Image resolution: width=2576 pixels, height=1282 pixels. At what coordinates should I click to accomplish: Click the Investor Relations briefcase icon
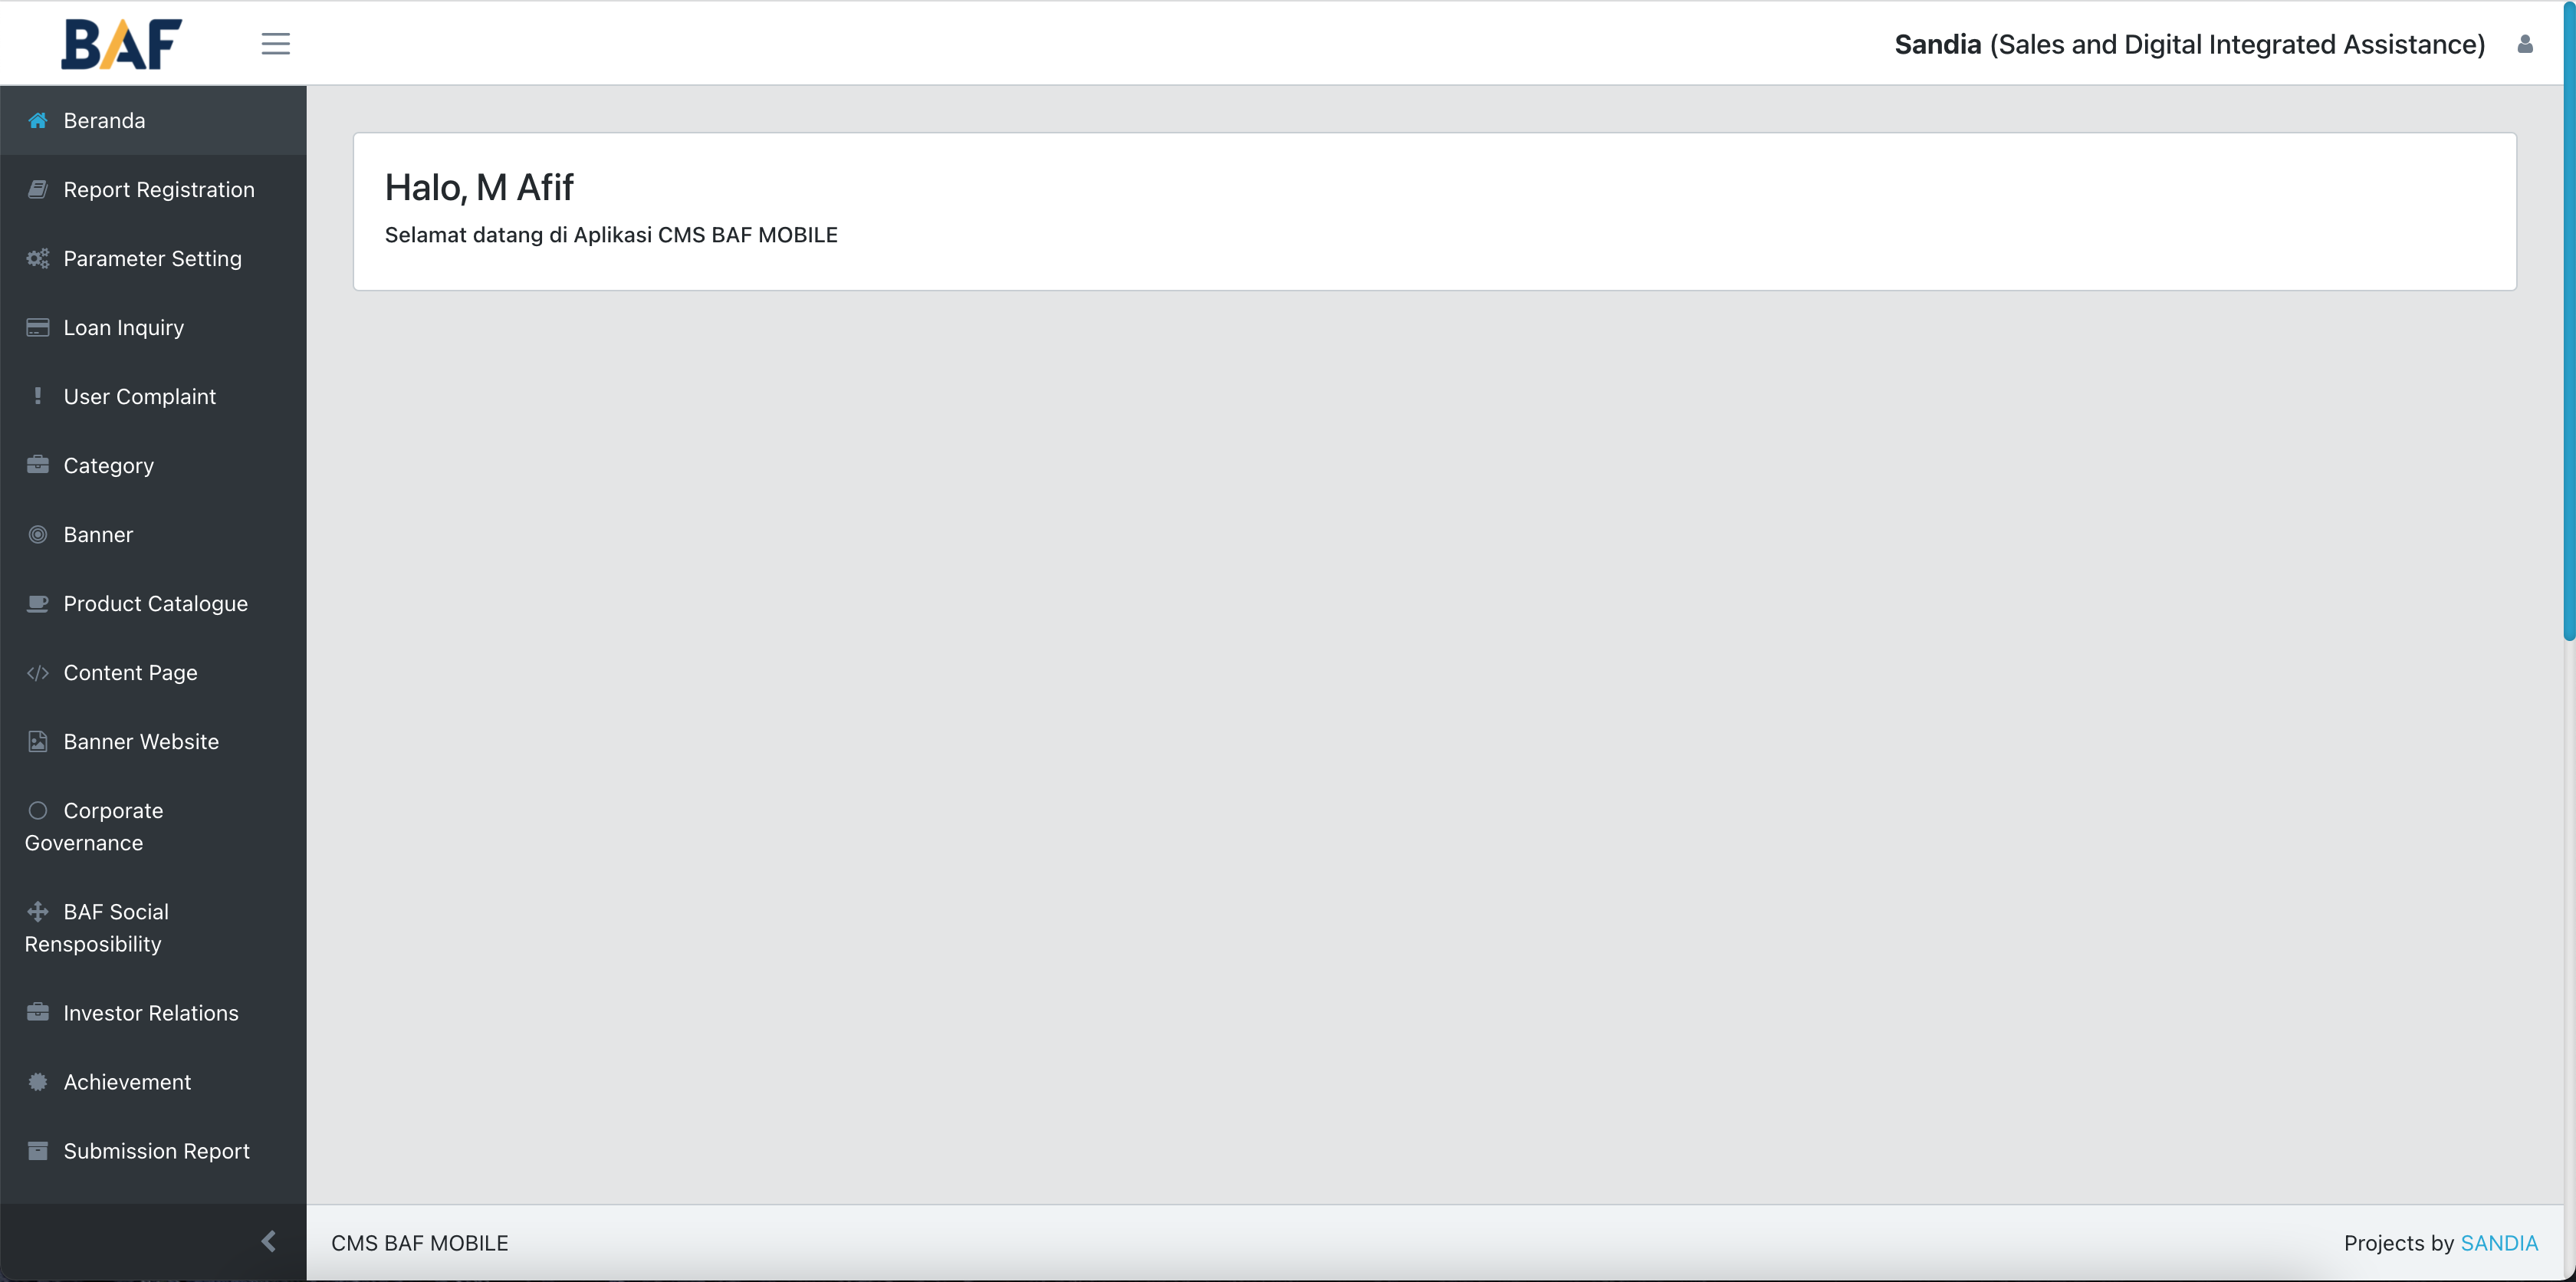(38, 1012)
